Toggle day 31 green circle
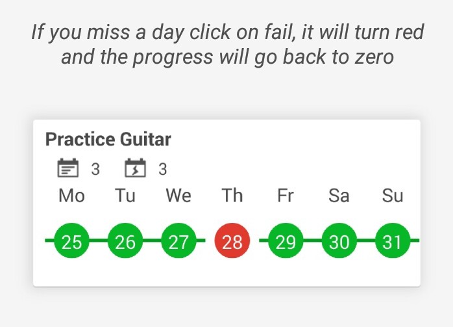Viewport: 453px width, 327px height. (x=393, y=241)
